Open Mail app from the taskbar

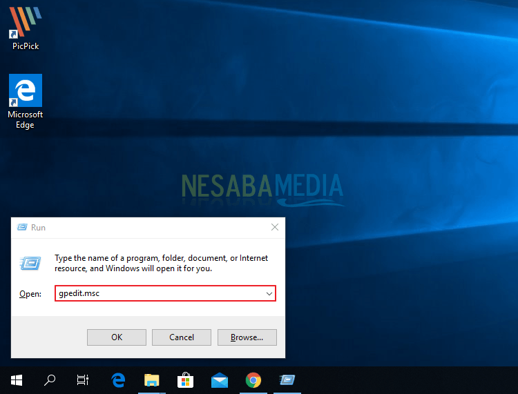pyautogui.click(x=220, y=380)
